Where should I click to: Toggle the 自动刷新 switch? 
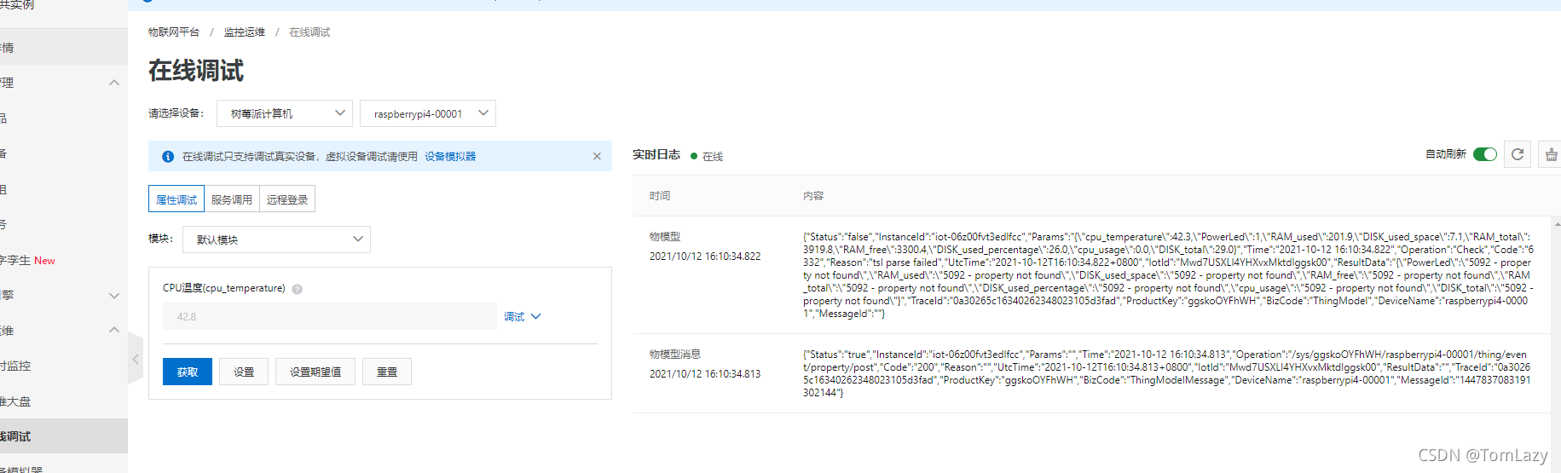click(1484, 154)
